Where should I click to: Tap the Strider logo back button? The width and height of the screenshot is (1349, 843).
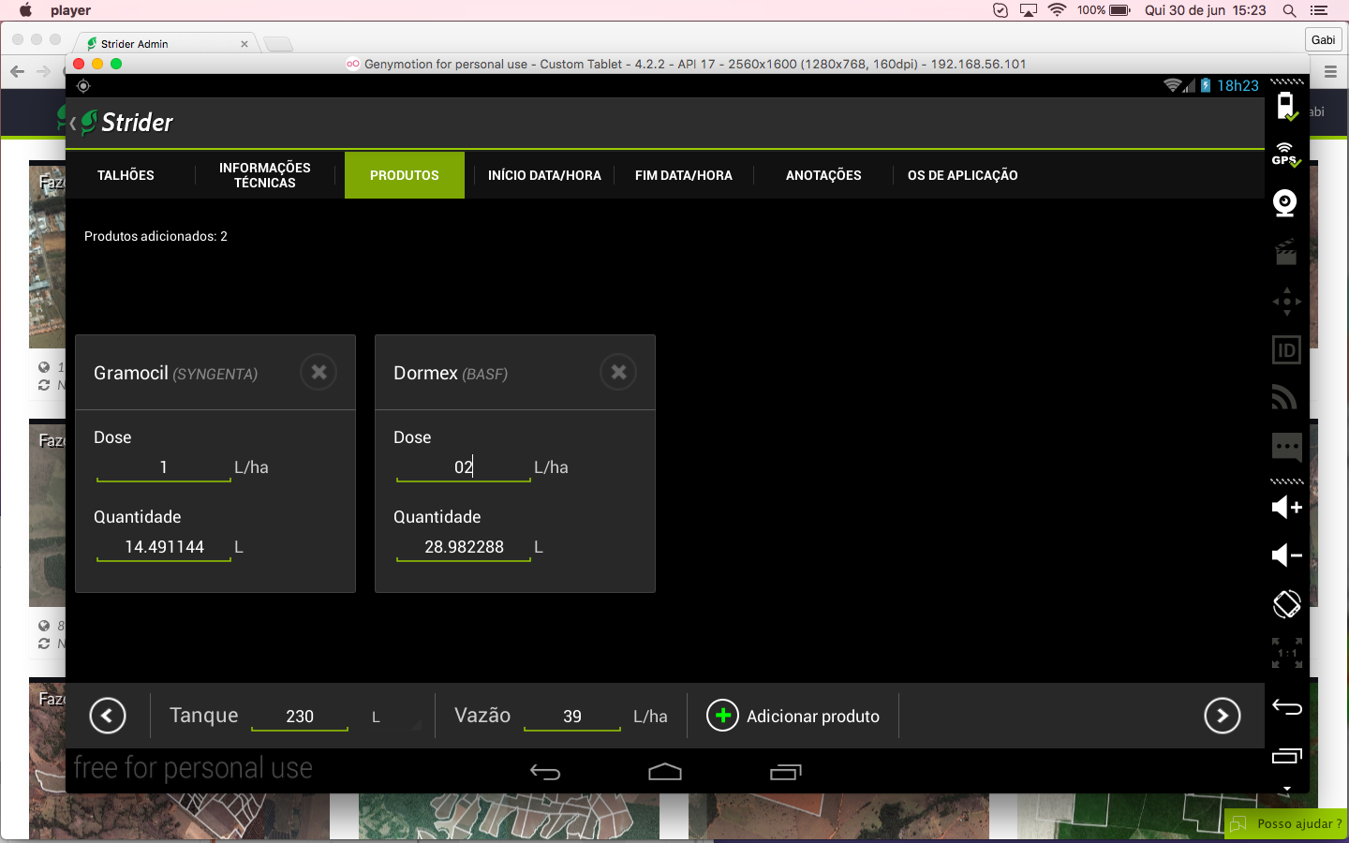pos(121,123)
